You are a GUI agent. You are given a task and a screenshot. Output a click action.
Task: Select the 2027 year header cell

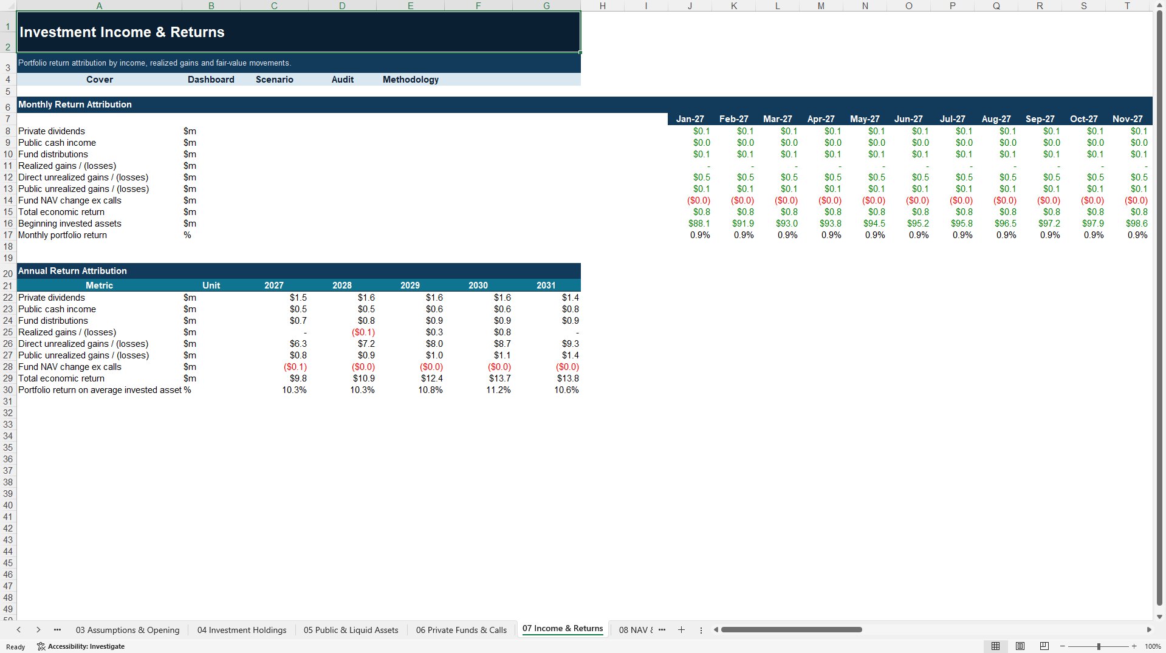tap(274, 285)
